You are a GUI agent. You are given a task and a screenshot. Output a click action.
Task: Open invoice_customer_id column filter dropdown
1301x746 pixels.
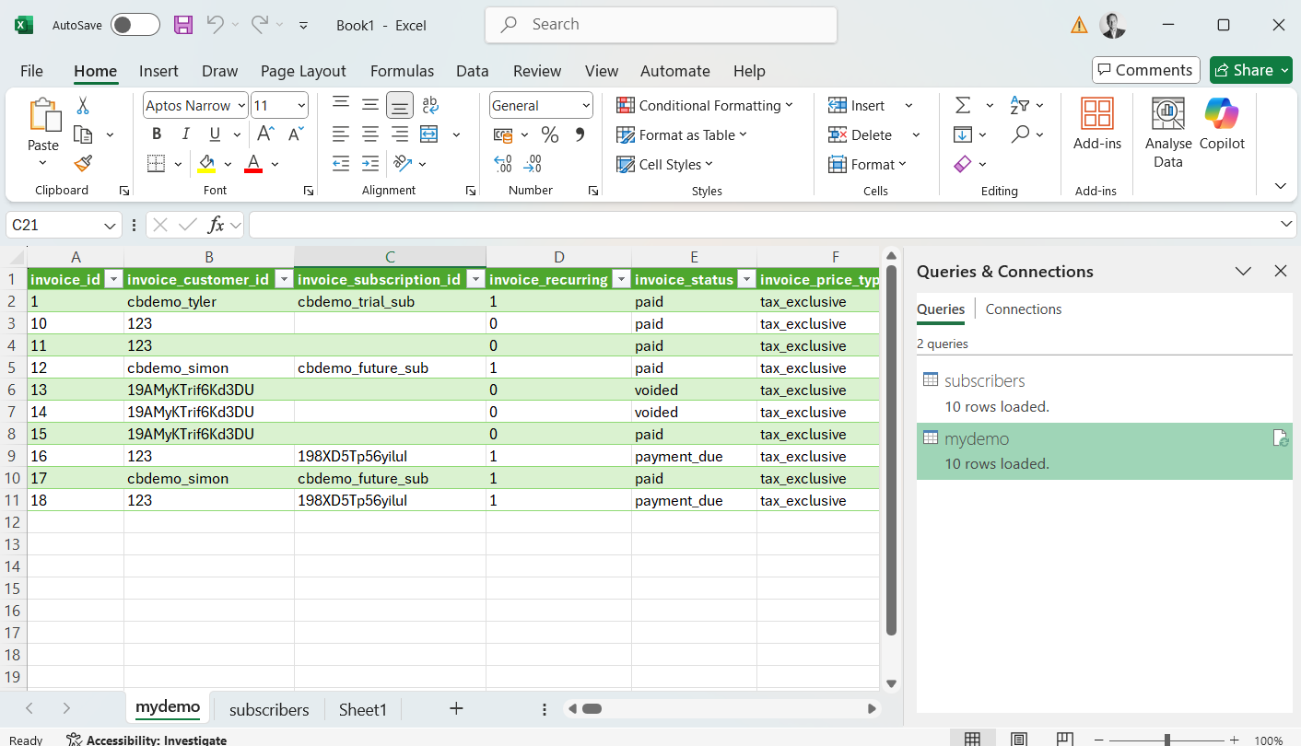[283, 279]
